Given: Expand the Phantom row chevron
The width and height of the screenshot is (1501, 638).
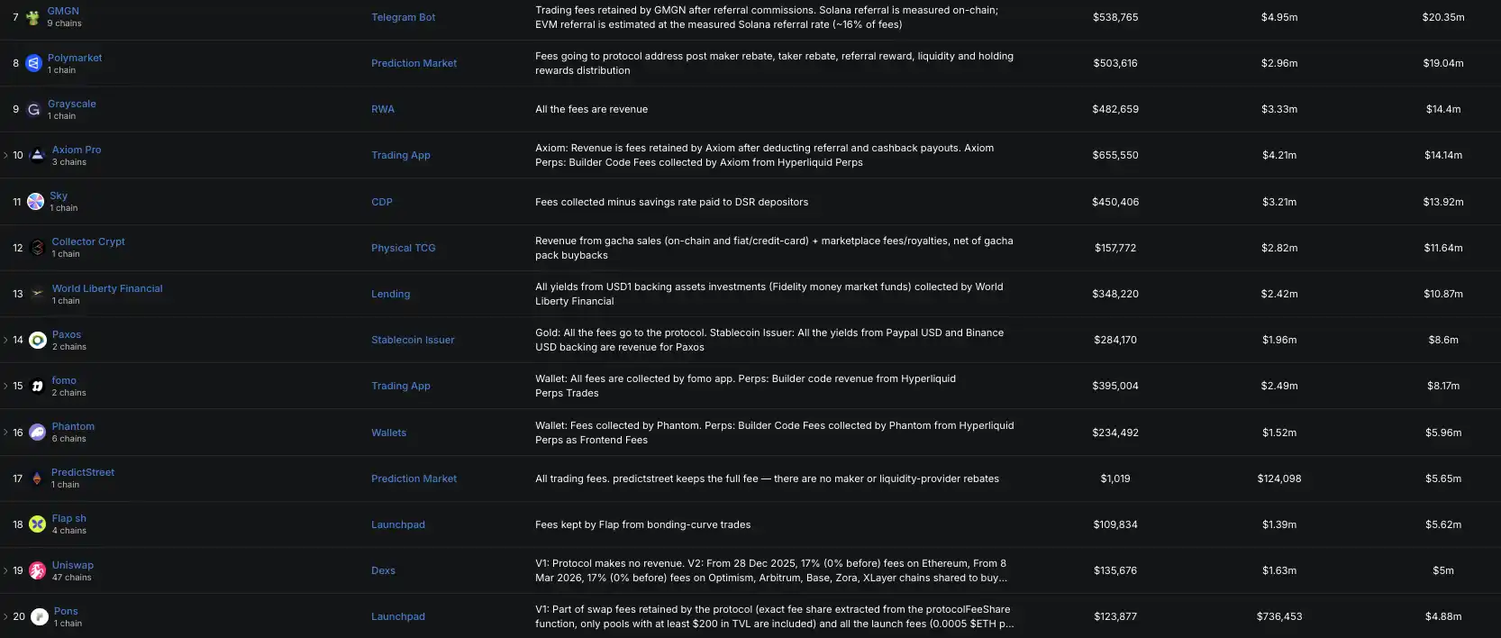Looking at the screenshot, I should (5, 433).
